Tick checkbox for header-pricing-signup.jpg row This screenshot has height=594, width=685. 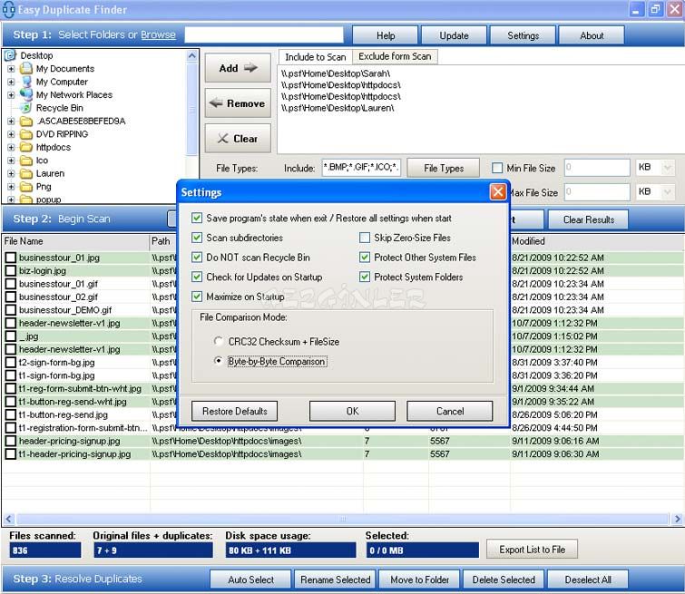[11, 441]
